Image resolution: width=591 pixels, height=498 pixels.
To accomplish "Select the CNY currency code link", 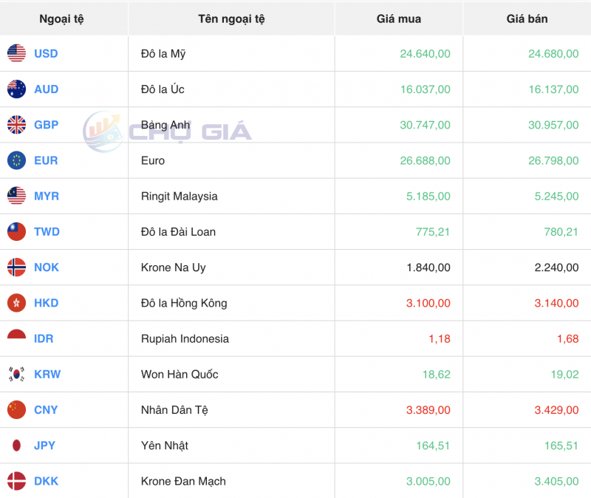I will coord(46,410).
